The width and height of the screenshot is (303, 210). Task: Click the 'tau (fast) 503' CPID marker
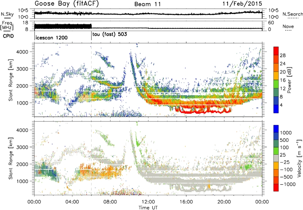coord(110,34)
